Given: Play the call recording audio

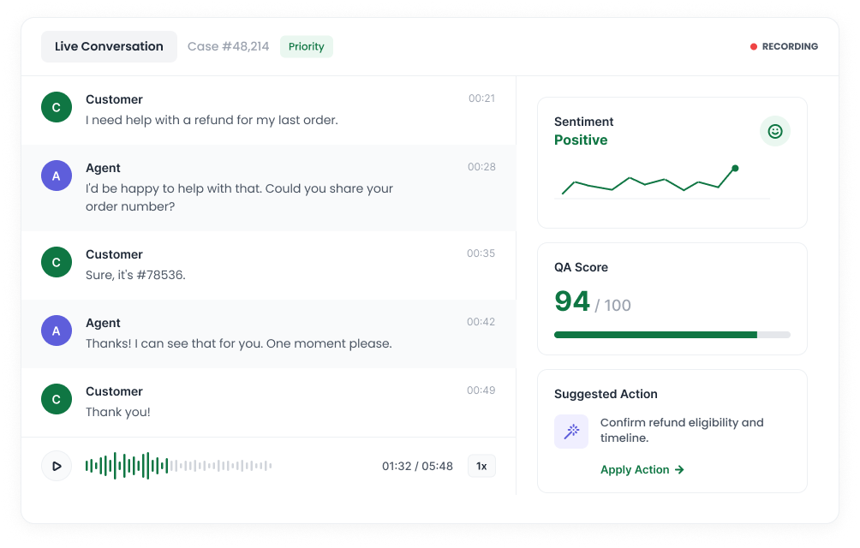Looking at the screenshot, I should pos(57,466).
